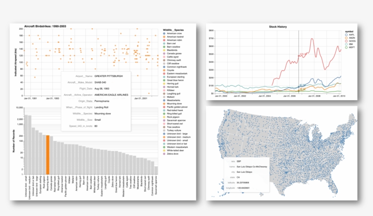
Task: Click the Mourning dove legend color swatch
Action: pyautogui.click(x=164, y=103)
